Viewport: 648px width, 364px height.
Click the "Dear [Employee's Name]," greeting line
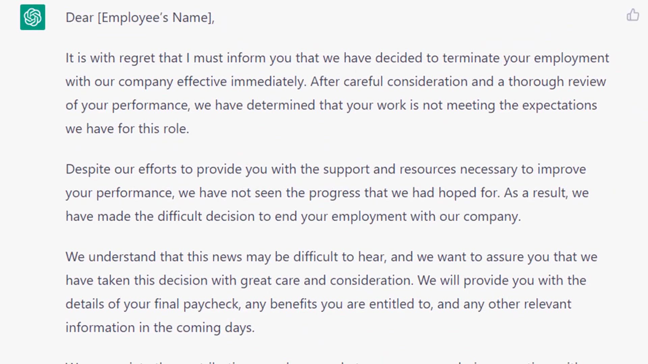(140, 18)
